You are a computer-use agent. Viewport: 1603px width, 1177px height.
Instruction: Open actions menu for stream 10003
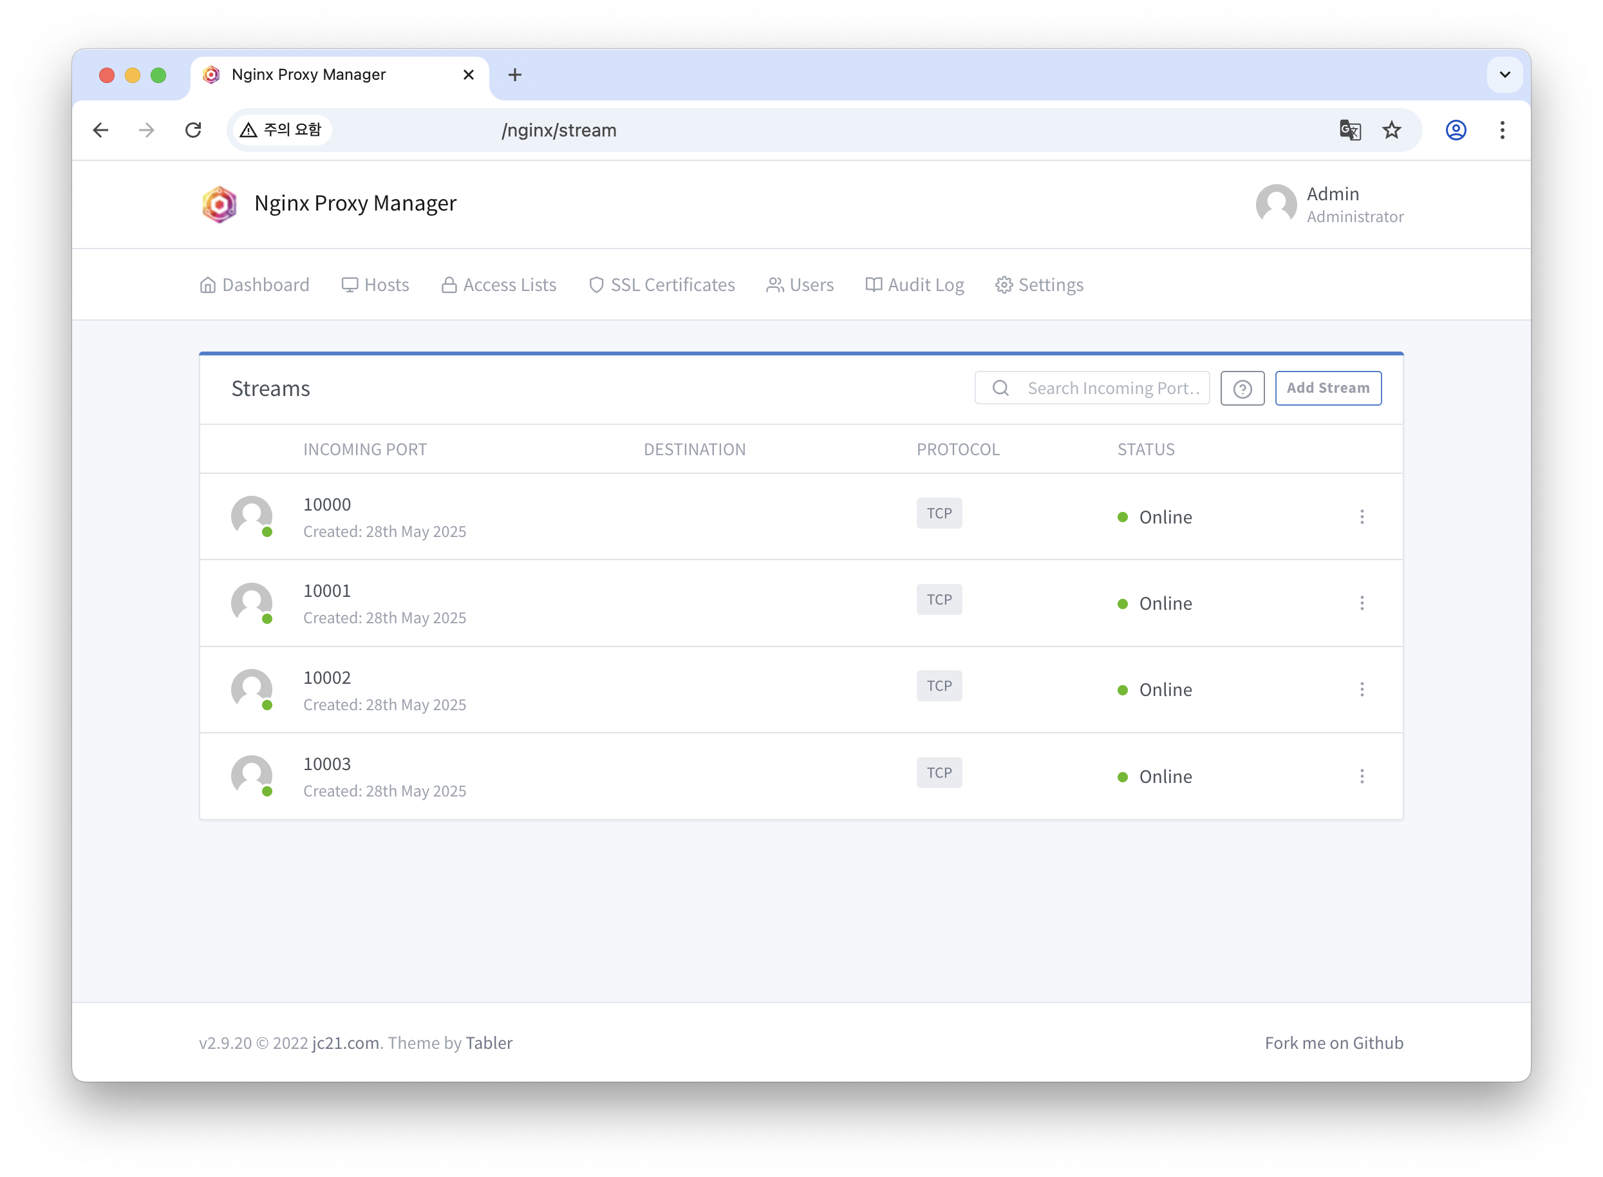(1362, 776)
